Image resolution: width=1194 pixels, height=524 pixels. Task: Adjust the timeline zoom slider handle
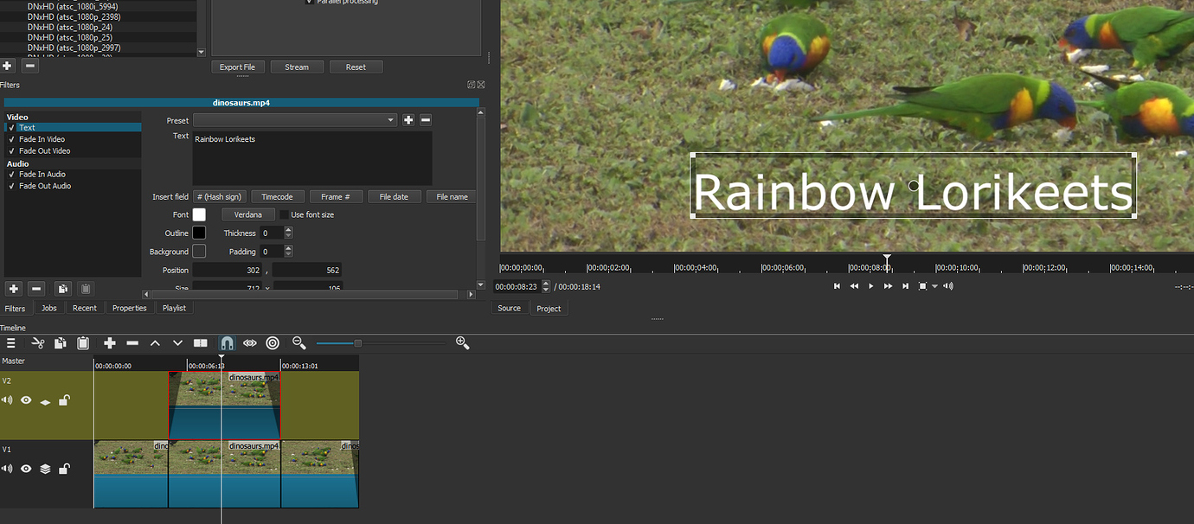click(x=357, y=343)
